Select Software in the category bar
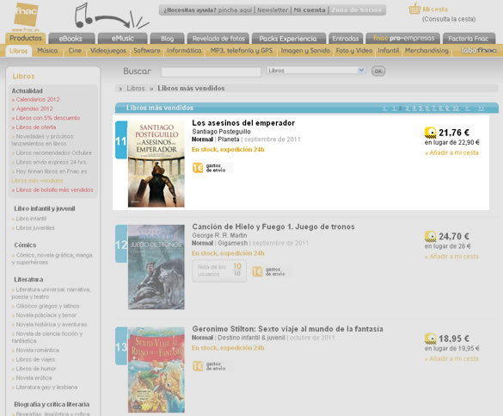The image size is (503, 416). 147,51
